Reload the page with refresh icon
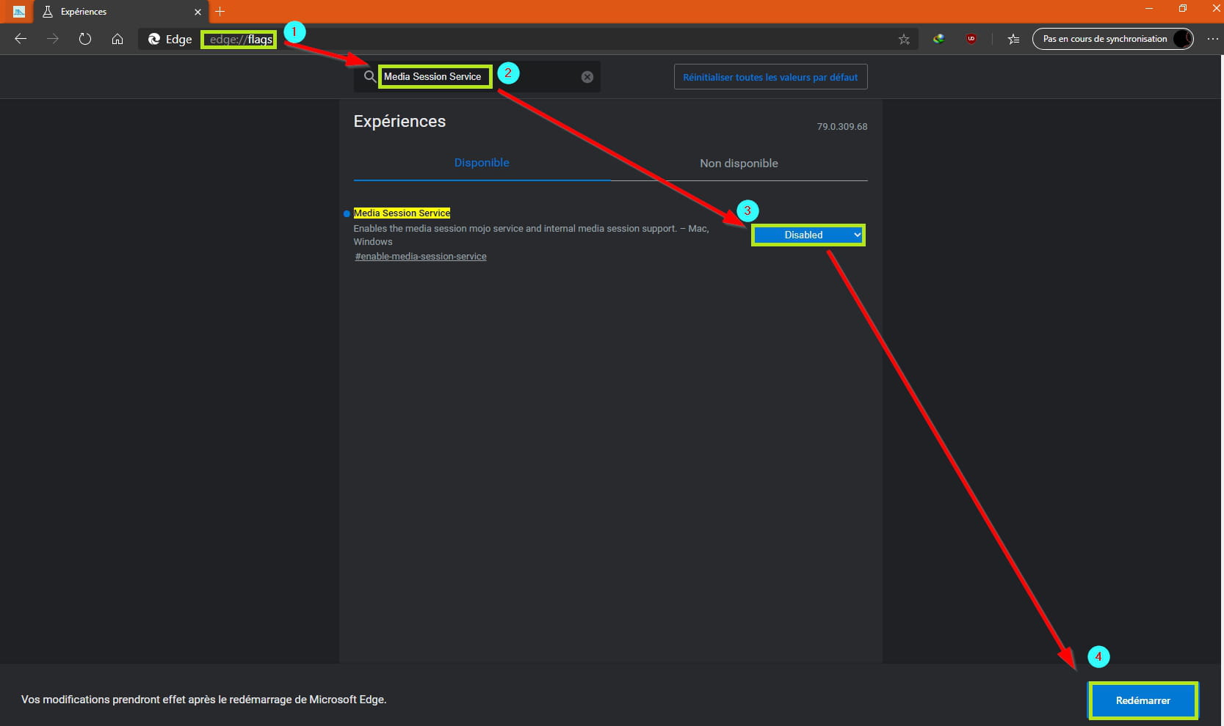This screenshot has height=726, width=1224. [x=85, y=39]
